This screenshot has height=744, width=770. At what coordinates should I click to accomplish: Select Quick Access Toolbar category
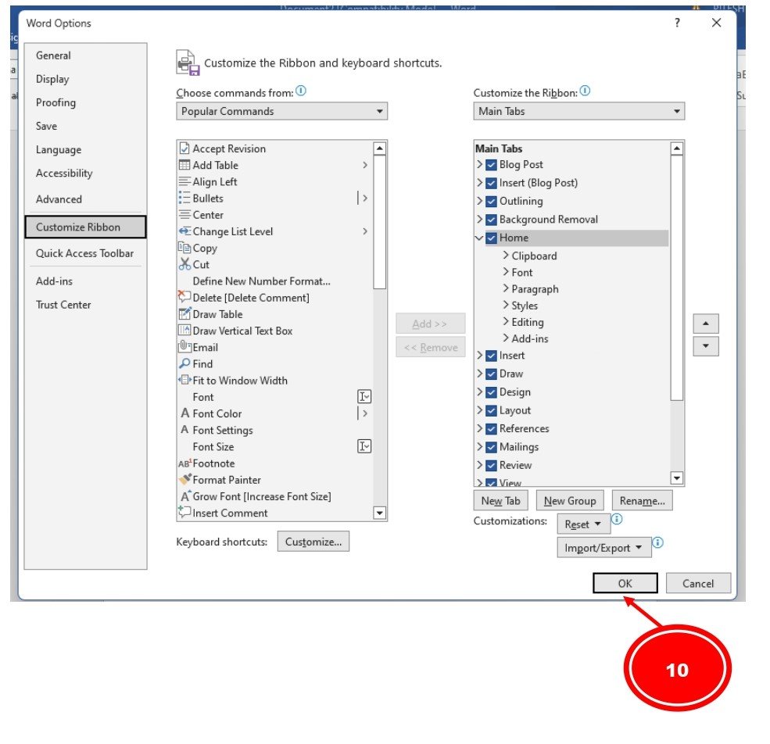pos(85,253)
